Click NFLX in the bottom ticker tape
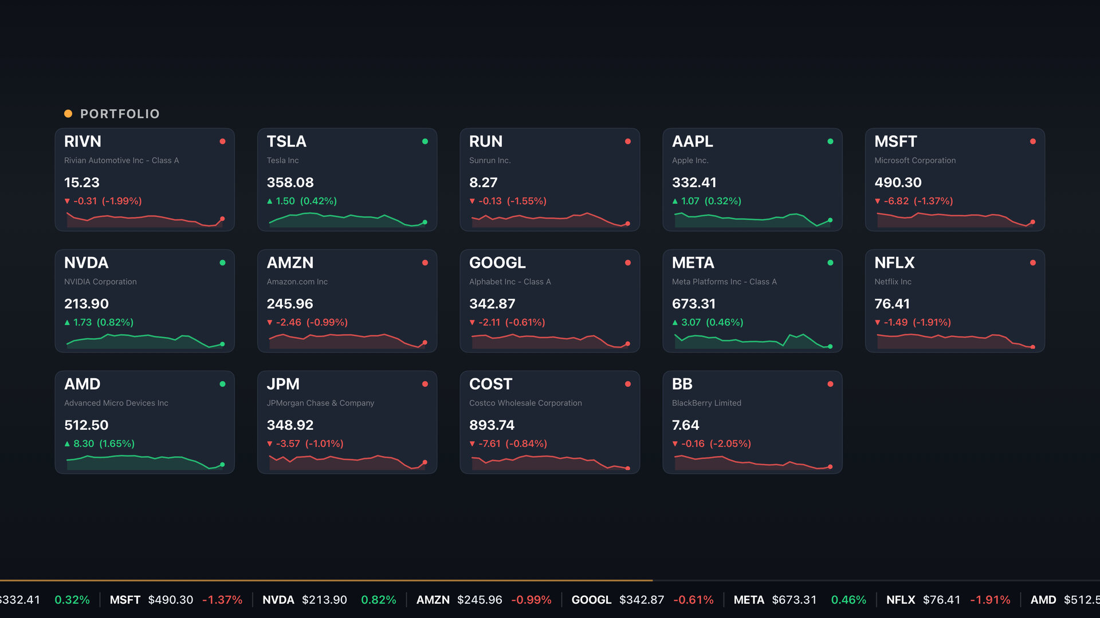This screenshot has height=618, width=1100. [901, 600]
